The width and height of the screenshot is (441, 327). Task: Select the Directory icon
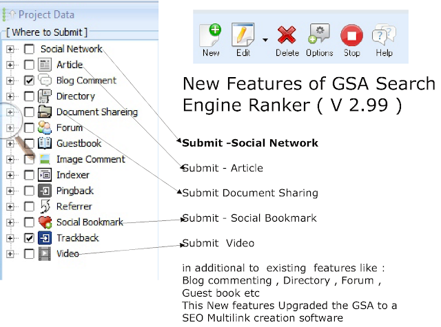point(45,96)
